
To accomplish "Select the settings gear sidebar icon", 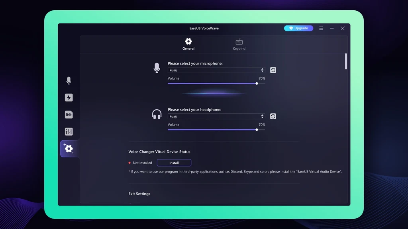I will 69,149.
